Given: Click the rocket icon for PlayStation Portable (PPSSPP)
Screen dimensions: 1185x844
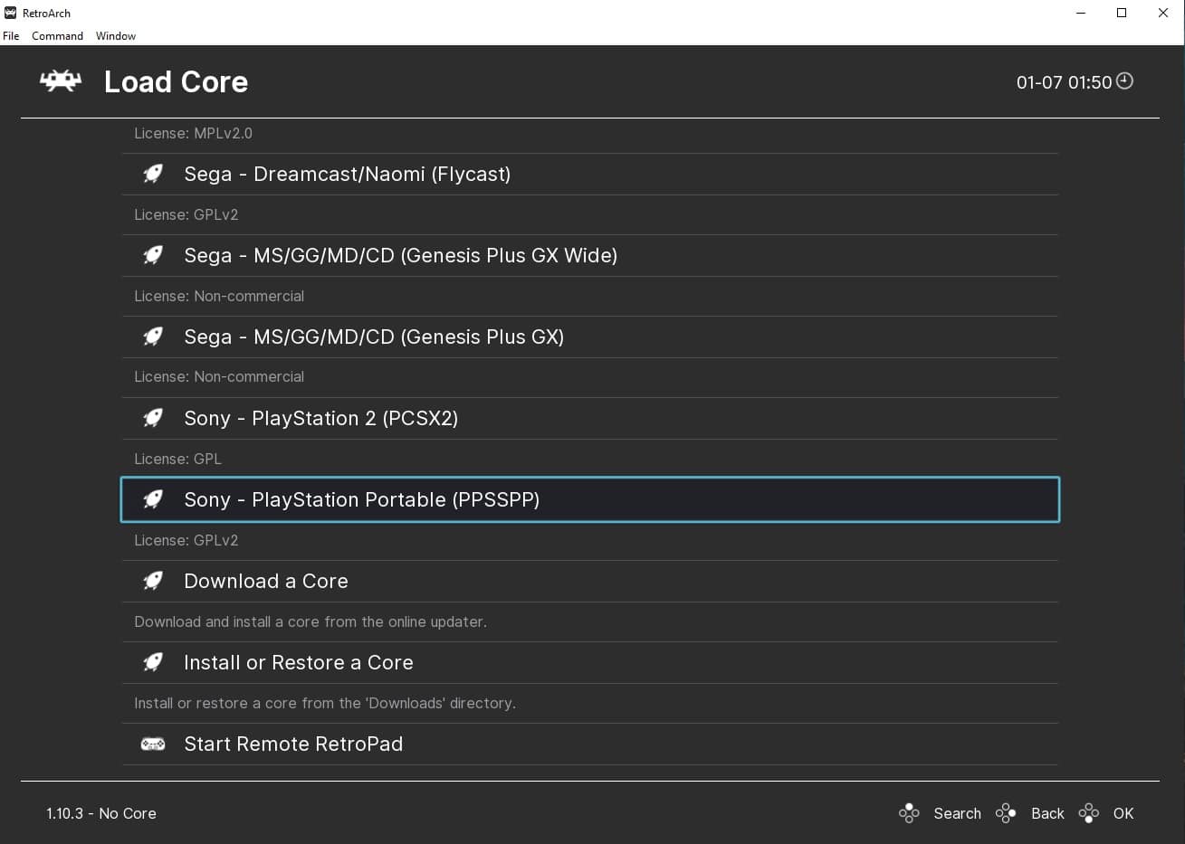Looking at the screenshot, I should tap(153, 499).
